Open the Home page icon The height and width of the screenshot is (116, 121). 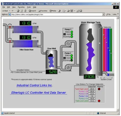coord(25,11)
